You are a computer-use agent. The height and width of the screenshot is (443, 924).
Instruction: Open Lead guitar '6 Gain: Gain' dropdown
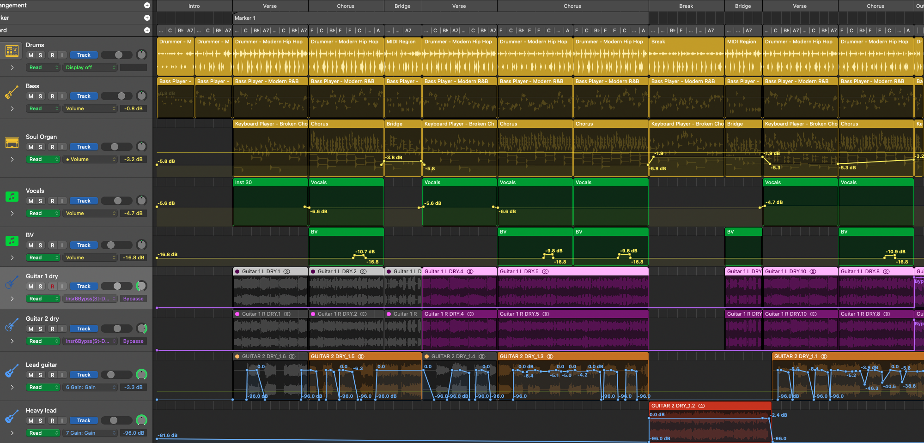pos(90,387)
